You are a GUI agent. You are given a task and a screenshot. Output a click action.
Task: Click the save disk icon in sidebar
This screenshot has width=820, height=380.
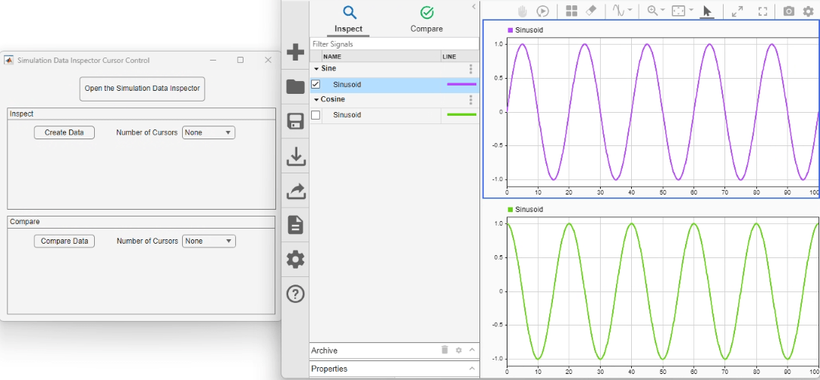(295, 121)
